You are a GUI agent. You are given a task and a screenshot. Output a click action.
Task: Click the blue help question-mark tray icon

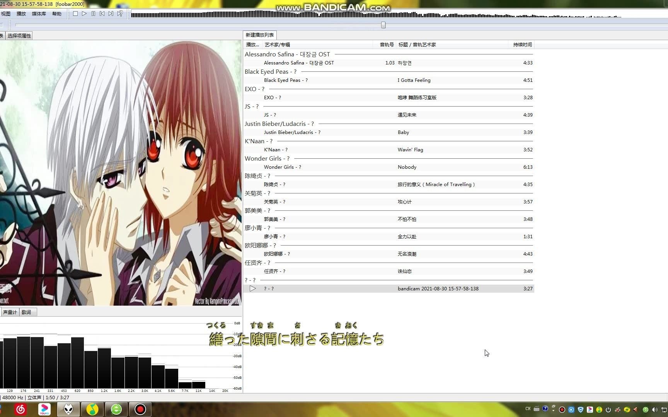(x=545, y=409)
